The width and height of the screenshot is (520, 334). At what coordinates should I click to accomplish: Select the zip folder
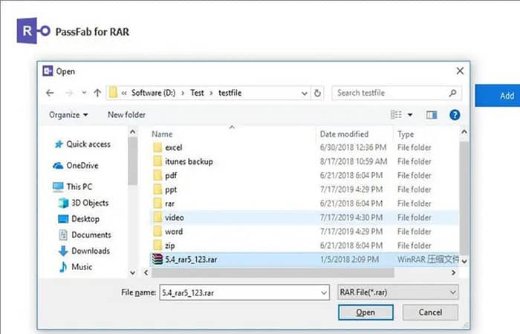coord(305,246)
